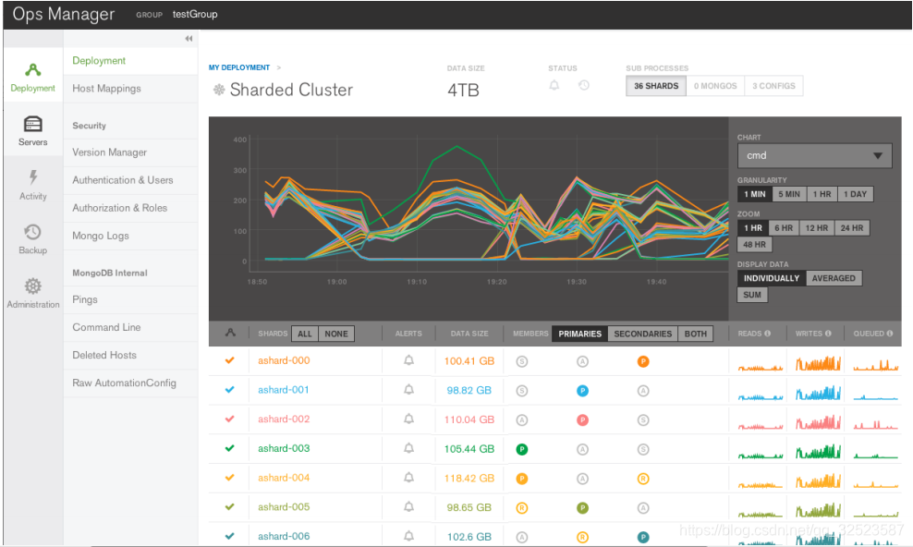Switch to the Host Mappings tab
The height and width of the screenshot is (547, 913).
106,89
